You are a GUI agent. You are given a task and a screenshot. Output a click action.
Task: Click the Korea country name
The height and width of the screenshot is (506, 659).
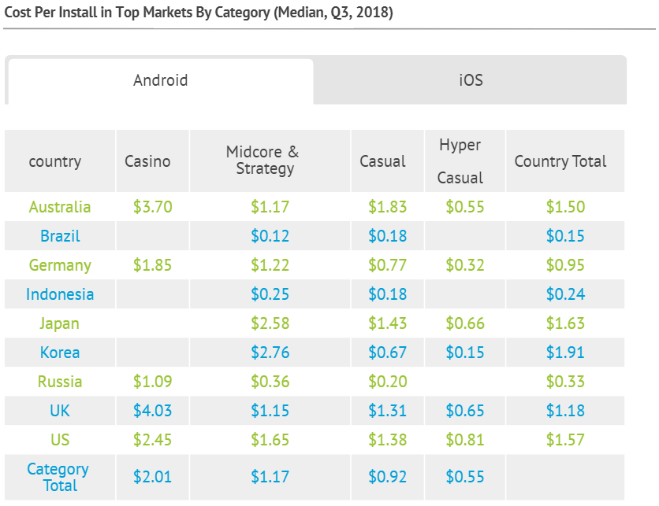coord(60,353)
